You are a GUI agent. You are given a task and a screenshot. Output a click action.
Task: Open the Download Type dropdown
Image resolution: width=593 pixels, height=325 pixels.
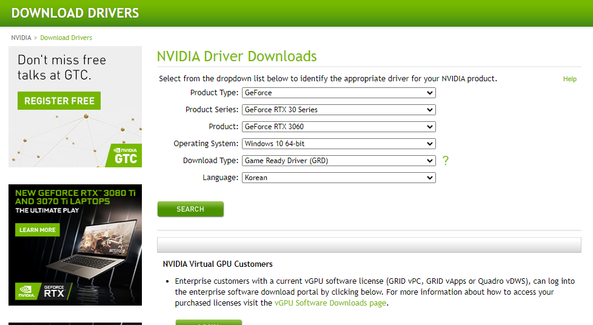point(339,161)
